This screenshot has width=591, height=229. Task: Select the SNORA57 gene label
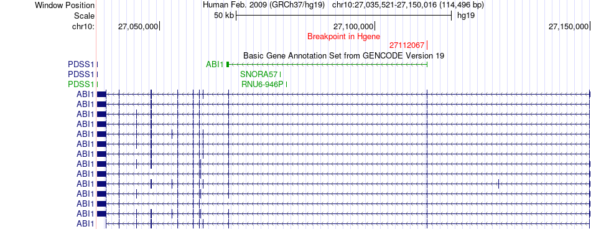[259, 74]
